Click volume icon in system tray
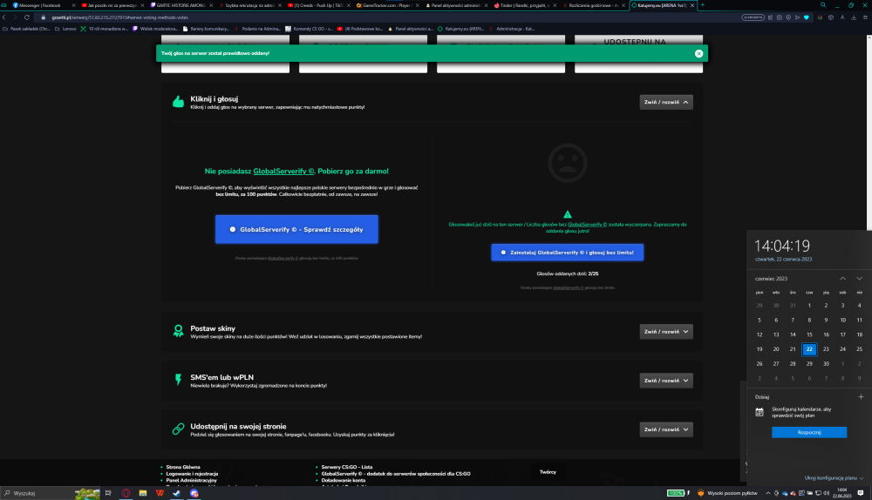Screen dimensions: 872x500 (826, 493)
